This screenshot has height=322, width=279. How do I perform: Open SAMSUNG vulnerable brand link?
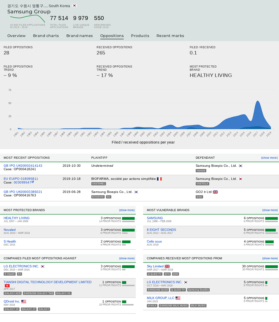coord(155,218)
